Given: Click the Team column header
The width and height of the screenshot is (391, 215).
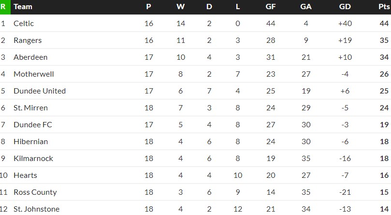Looking at the screenshot, I should pyautogui.click(x=23, y=7).
